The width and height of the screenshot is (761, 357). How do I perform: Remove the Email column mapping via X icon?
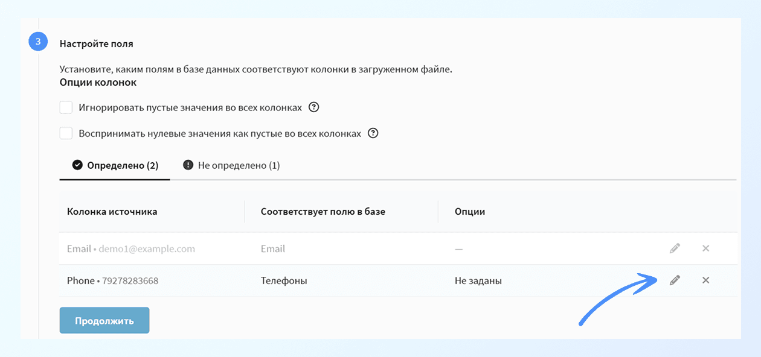(x=705, y=248)
